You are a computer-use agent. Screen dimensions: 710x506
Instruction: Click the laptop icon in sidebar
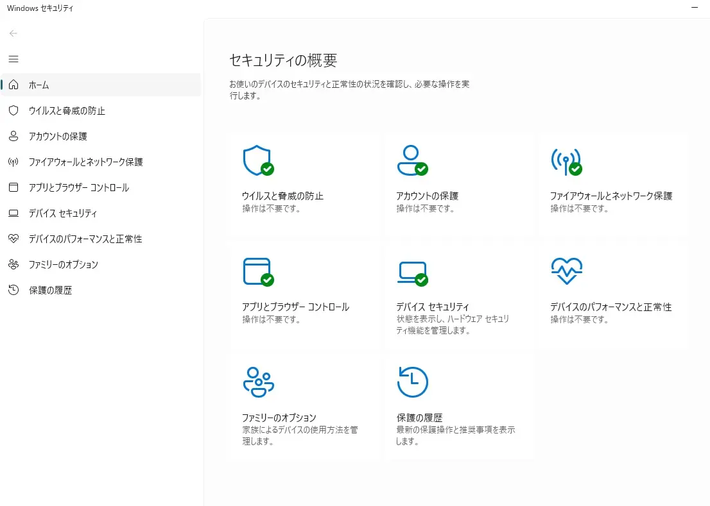[13, 213]
